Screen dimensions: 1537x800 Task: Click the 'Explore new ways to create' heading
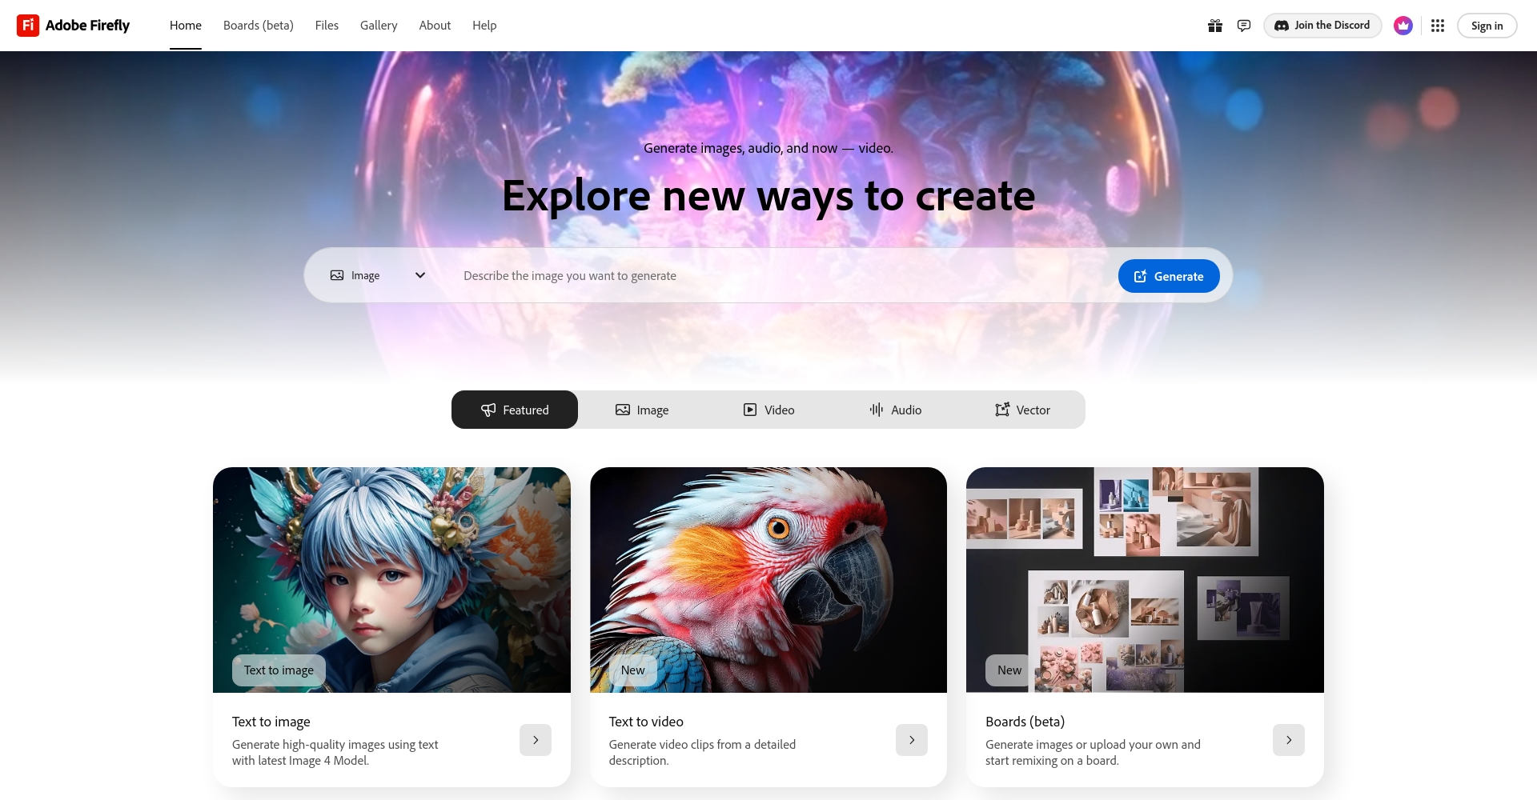[768, 196]
